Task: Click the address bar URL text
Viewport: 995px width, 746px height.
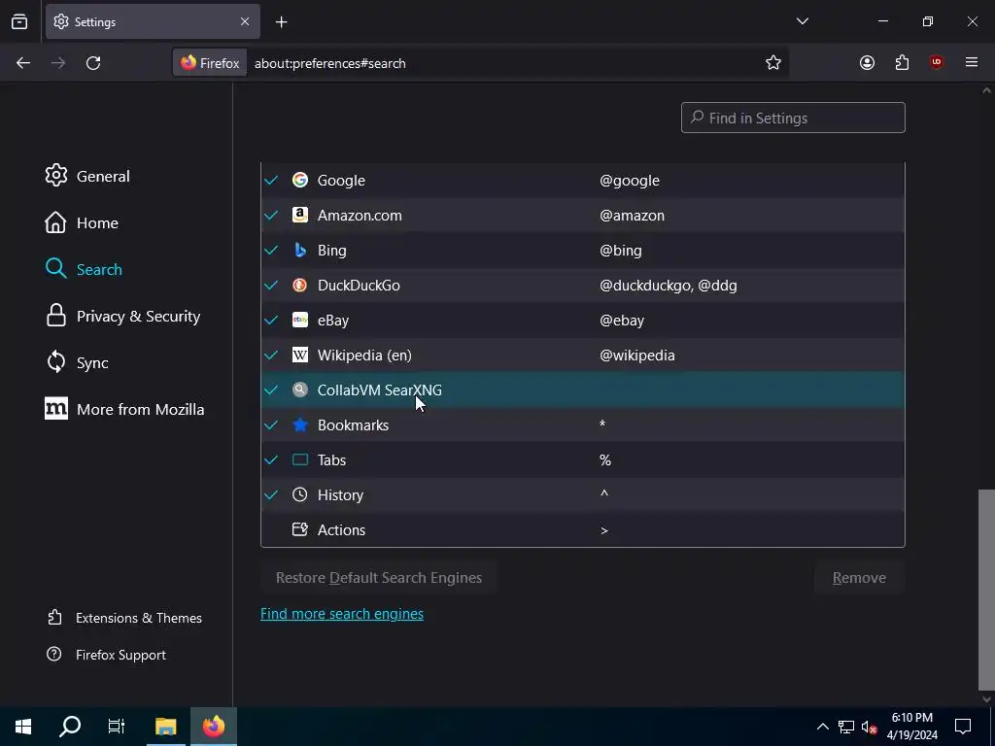Action: [330, 63]
